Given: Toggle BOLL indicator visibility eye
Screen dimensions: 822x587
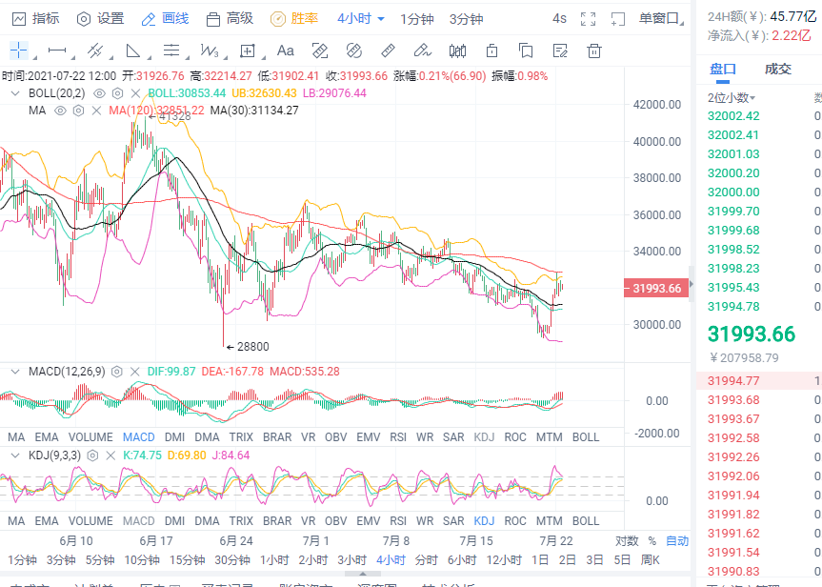Looking at the screenshot, I should (x=99, y=93).
